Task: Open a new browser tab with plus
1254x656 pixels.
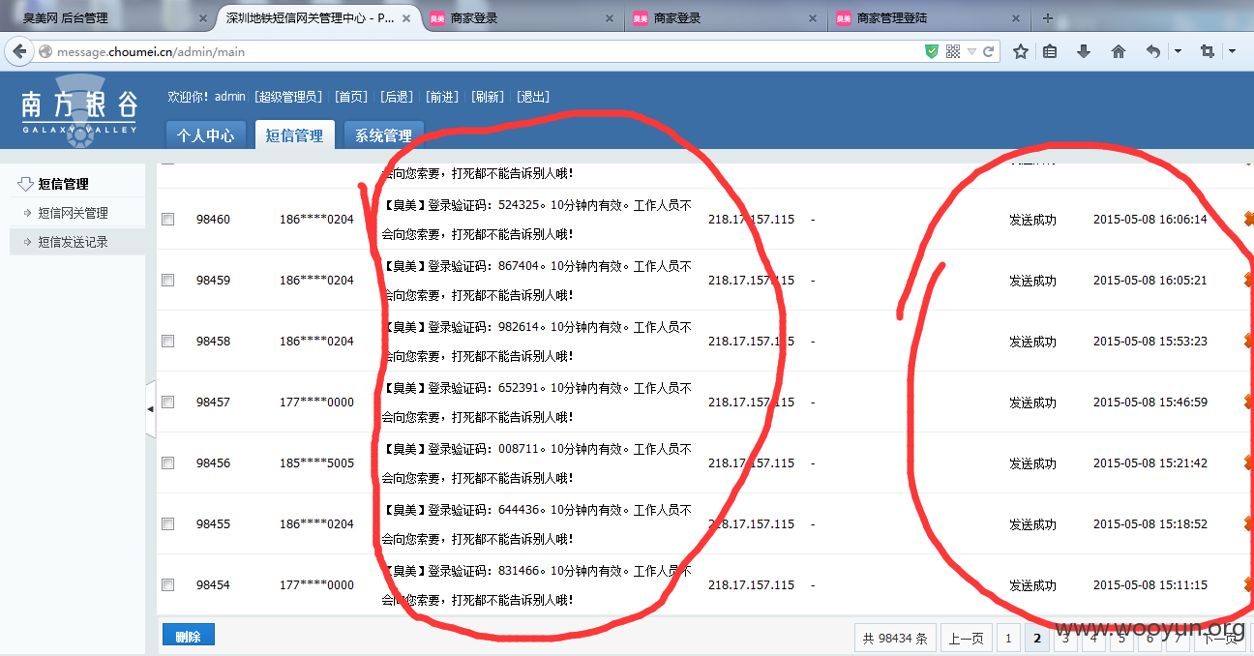Action: pyautogui.click(x=1047, y=18)
